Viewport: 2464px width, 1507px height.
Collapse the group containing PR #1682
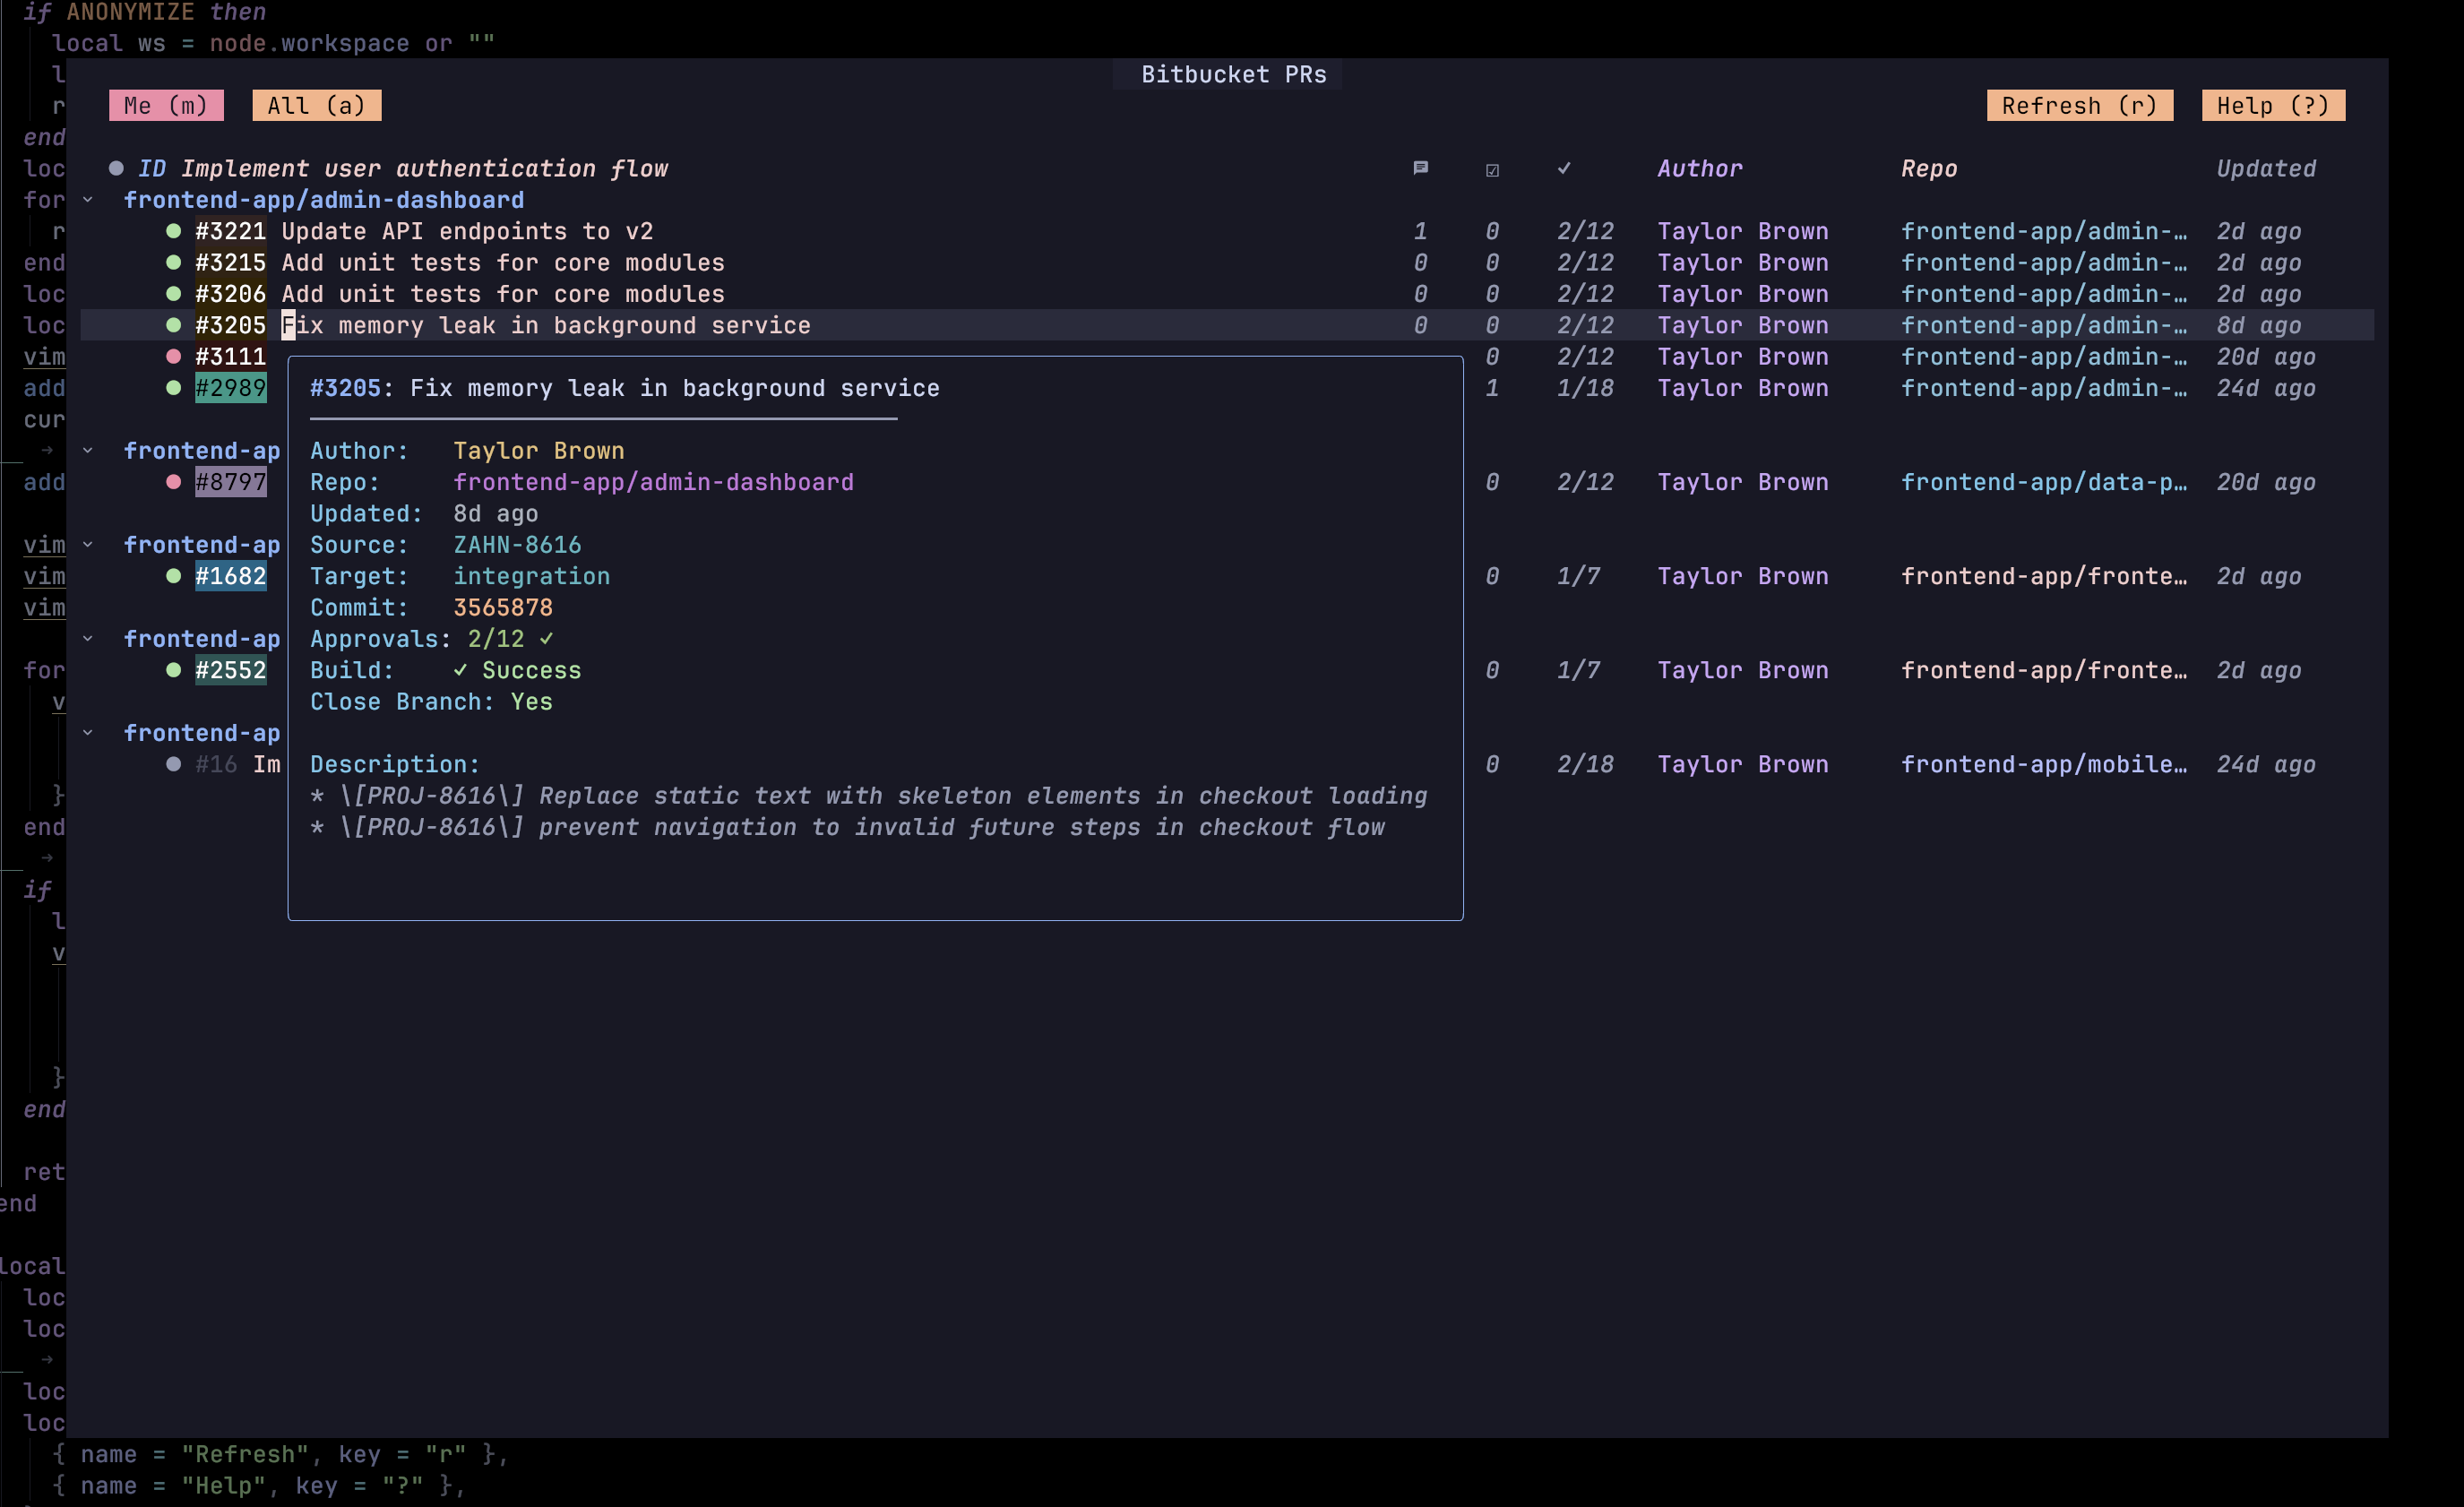click(88, 545)
